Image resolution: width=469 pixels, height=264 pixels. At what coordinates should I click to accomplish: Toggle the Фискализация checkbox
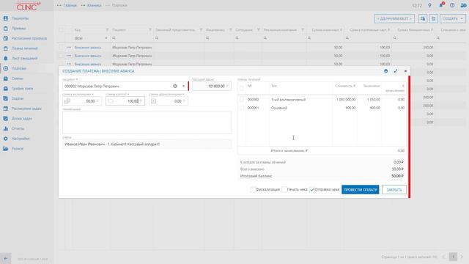[x=253, y=189]
